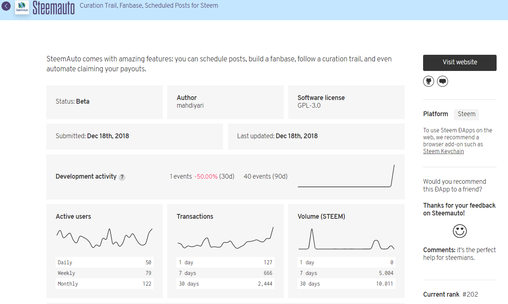Click the Comments feedback text
The height and width of the screenshot is (304, 508).
click(x=459, y=254)
